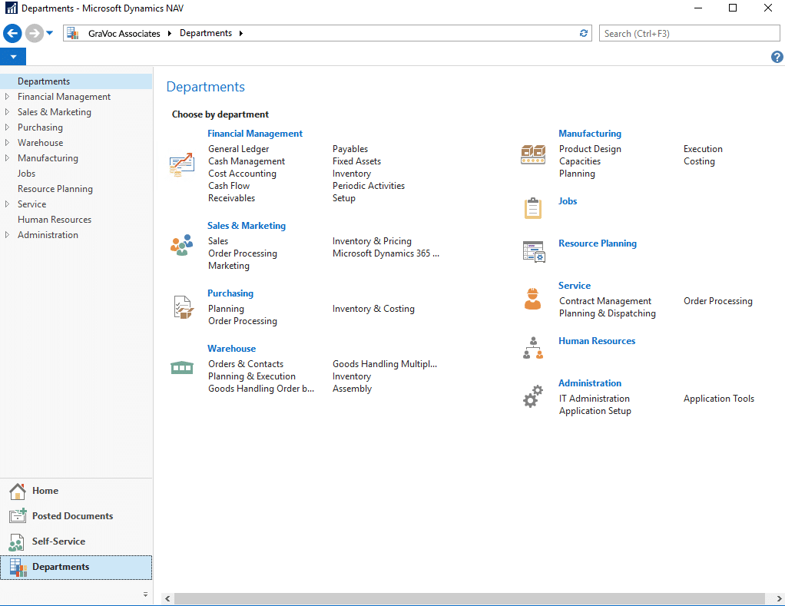Open Self-Service navigation pane button
The width and height of the screenshot is (785, 606).
[x=76, y=541]
